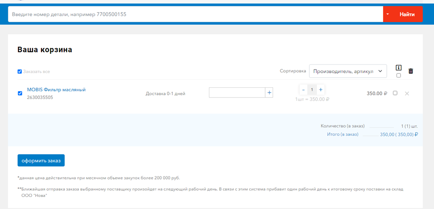The width and height of the screenshot is (434, 209).
Task: Decrease the item quantity with the minus button
Action: point(303,90)
